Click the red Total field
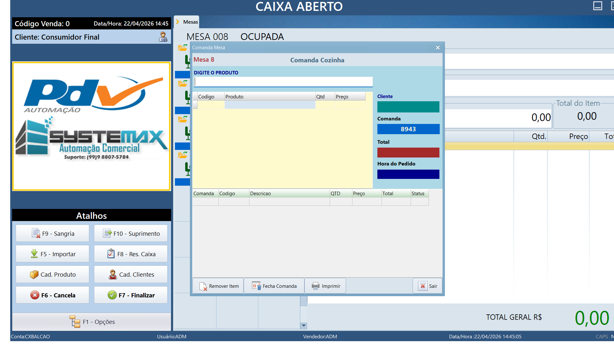614x345 pixels. [408, 152]
